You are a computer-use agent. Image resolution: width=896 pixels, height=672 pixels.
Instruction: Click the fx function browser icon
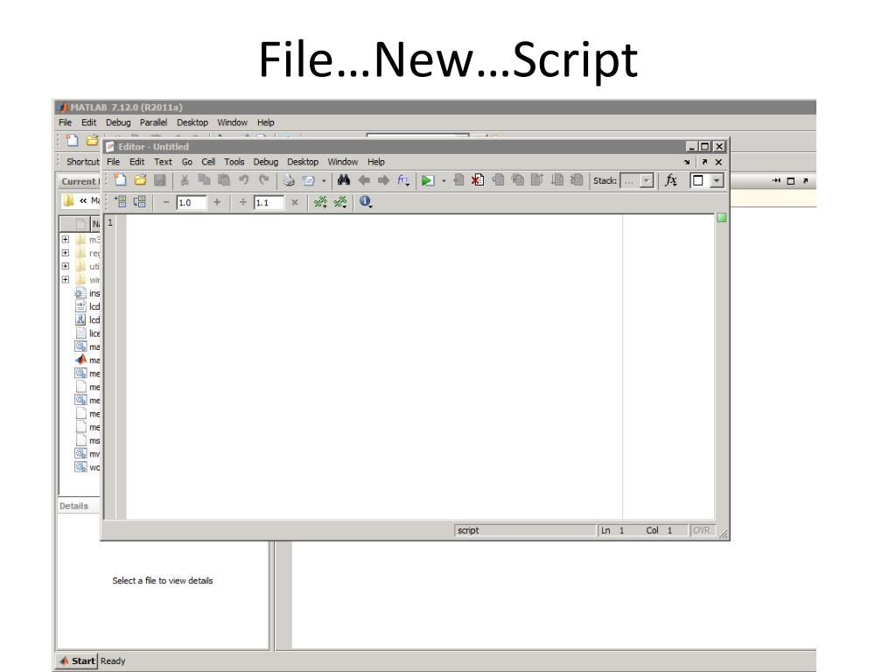coord(671,180)
